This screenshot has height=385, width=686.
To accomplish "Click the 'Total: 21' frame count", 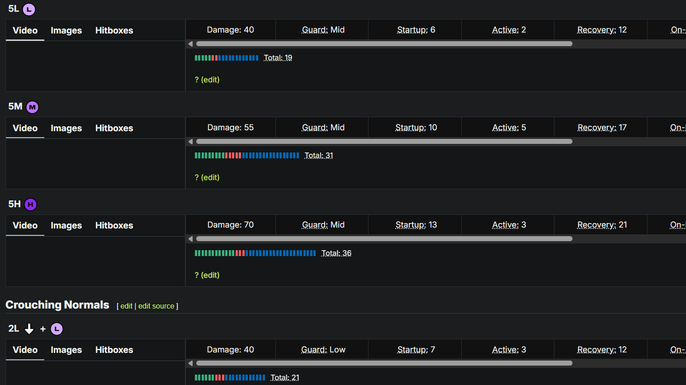I will coord(285,378).
